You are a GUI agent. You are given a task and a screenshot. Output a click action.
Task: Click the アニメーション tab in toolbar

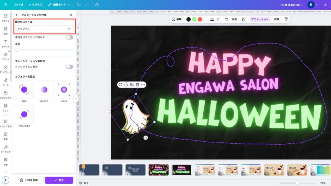click(x=260, y=19)
